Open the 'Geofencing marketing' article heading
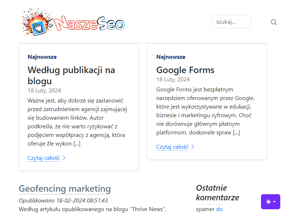The image size is (286, 215). point(65,189)
